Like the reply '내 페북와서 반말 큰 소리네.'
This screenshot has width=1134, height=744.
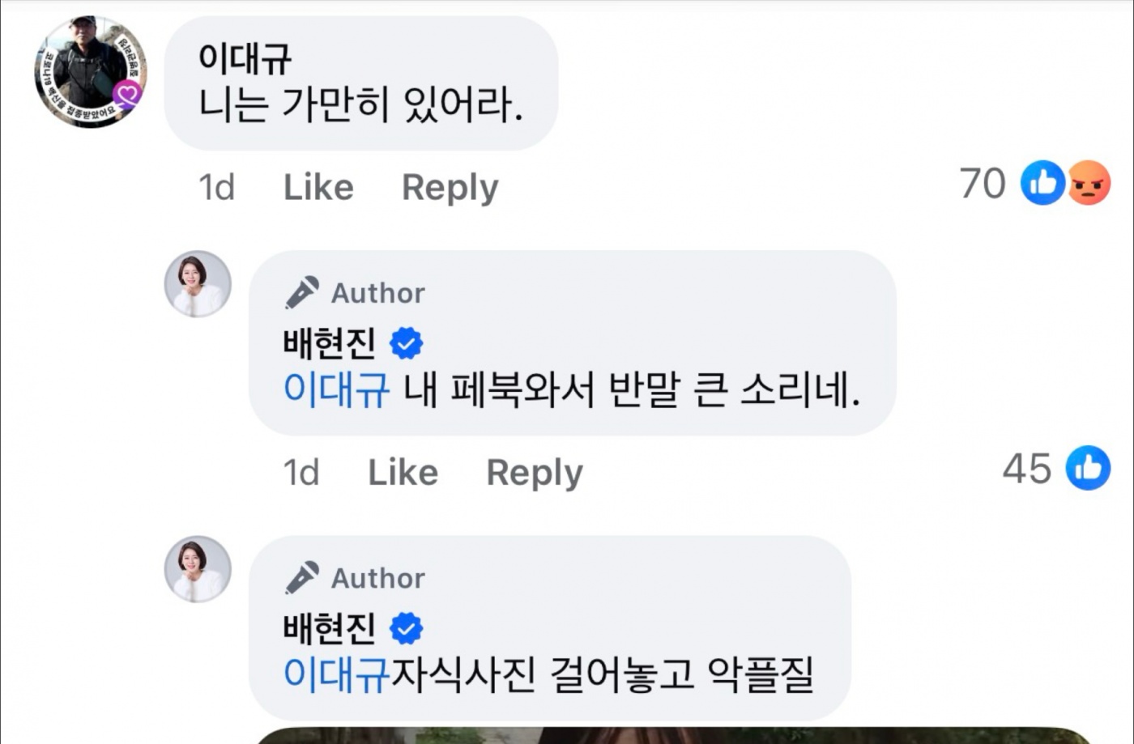click(x=403, y=472)
